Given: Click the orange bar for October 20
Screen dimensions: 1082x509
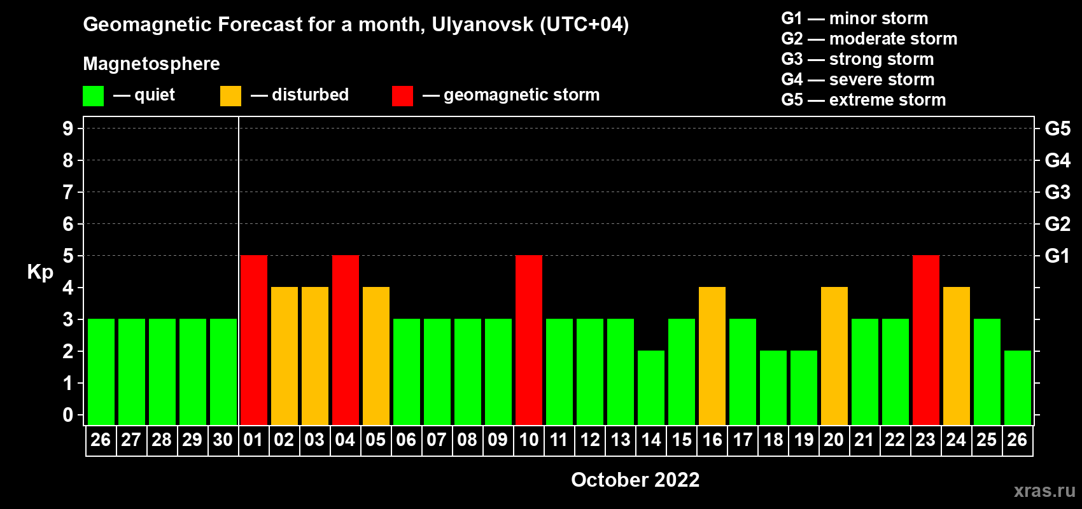Looking at the screenshot, I should pos(834,356).
